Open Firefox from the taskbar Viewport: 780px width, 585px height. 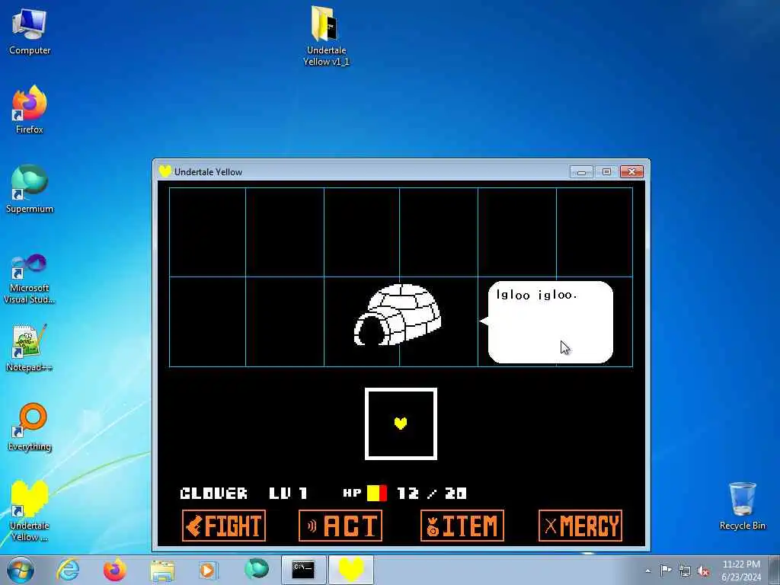[115, 570]
